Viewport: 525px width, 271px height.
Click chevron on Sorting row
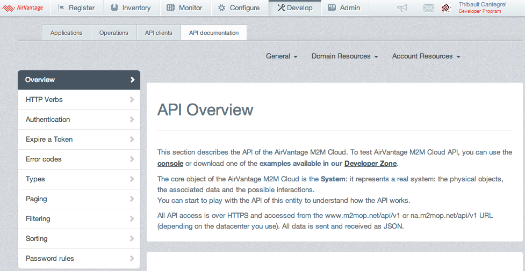[x=132, y=239]
